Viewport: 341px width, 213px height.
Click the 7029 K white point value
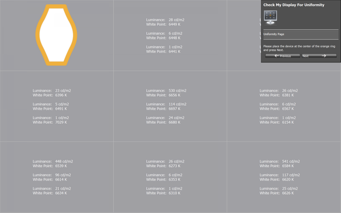pyautogui.click(x=61, y=122)
